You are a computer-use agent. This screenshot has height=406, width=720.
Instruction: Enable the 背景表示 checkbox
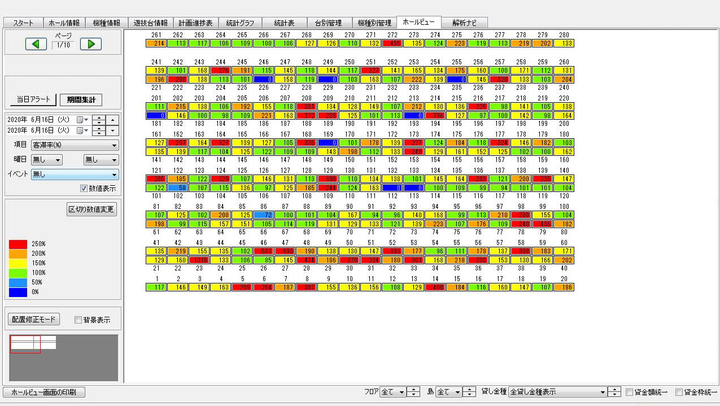point(79,320)
